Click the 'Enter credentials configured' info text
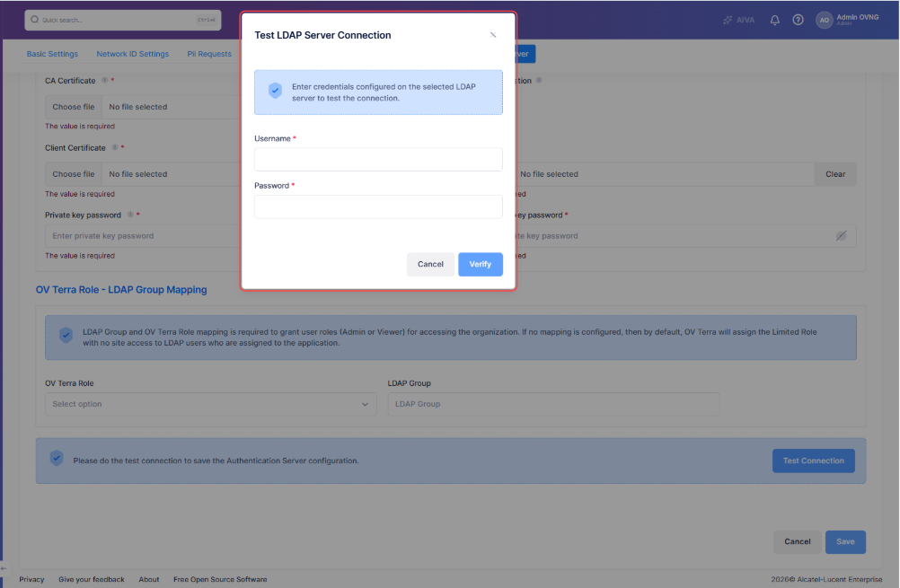 click(x=384, y=92)
